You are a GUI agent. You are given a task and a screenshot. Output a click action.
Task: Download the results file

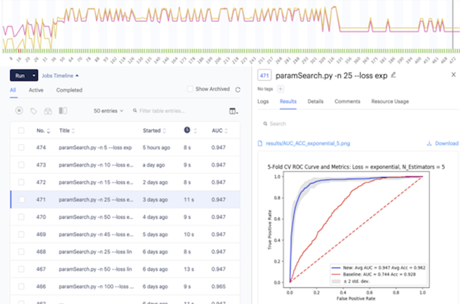[x=442, y=143]
